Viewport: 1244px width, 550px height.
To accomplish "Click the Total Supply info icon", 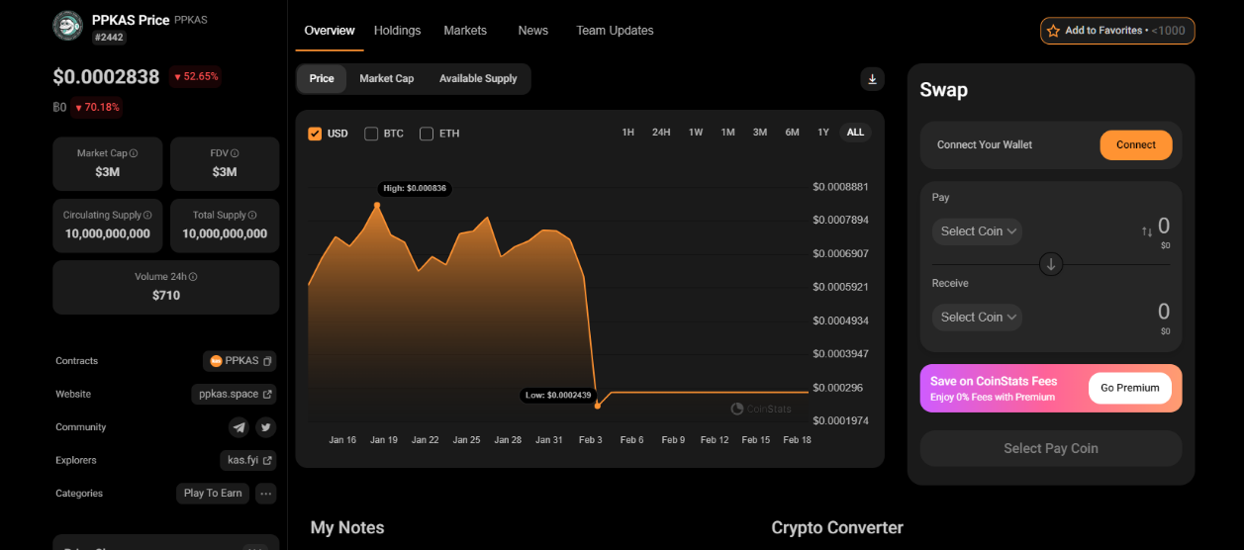I will pos(253,215).
